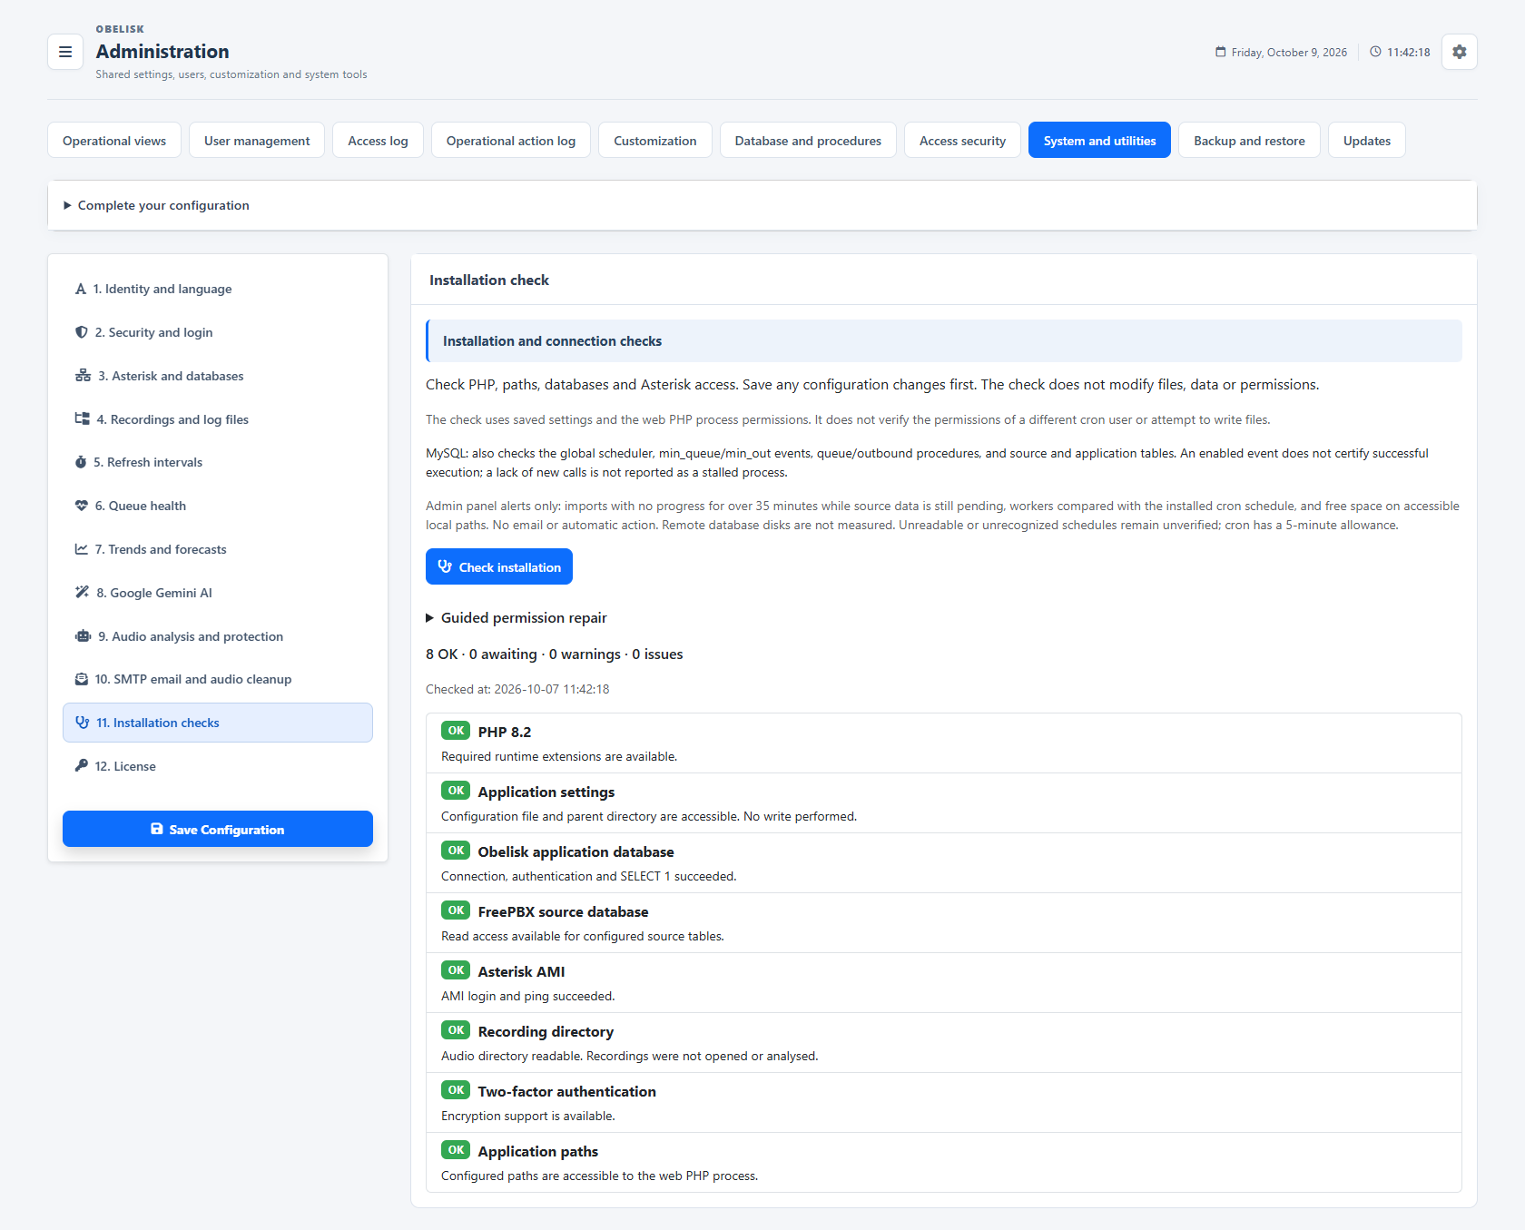Open section 12. License

point(218,765)
